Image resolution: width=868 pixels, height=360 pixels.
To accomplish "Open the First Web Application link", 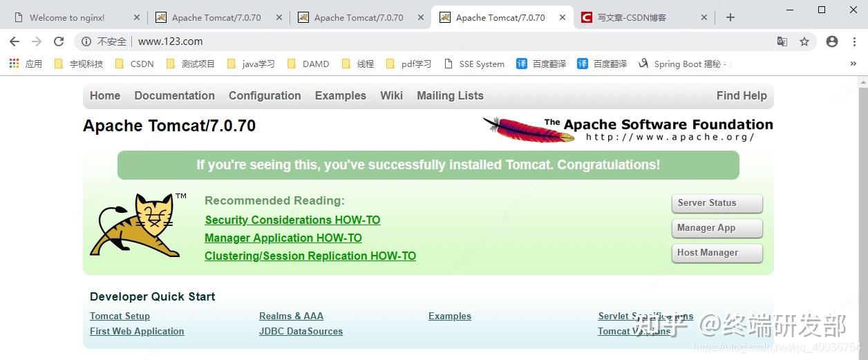I will [x=137, y=332].
